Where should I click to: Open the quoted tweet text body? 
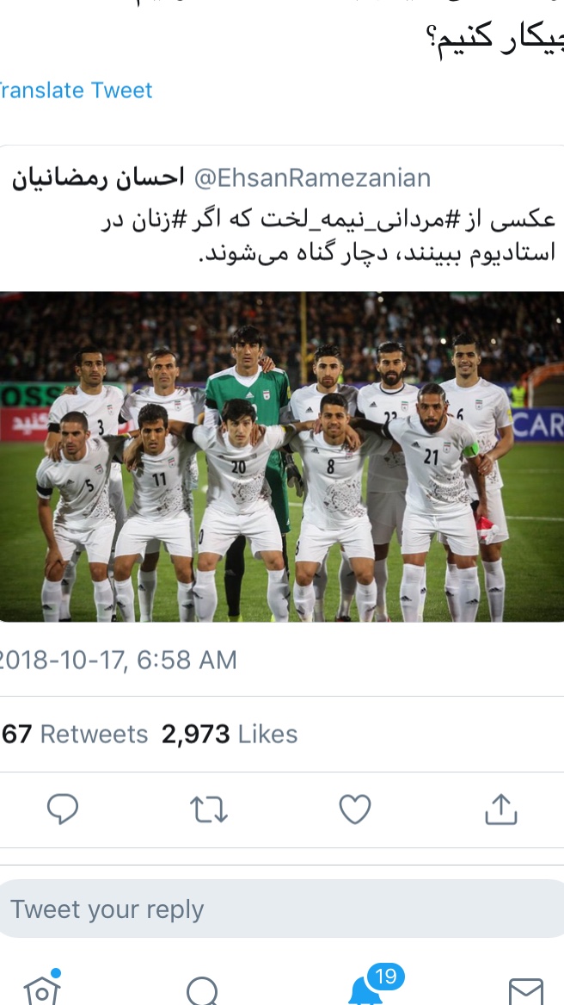[328, 236]
